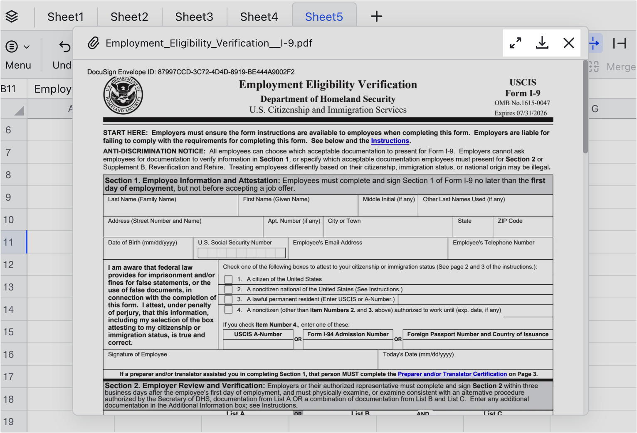Add a new sheet with plus icon
The height and width of the screenshot is (433, 637).
pos(376,17)
